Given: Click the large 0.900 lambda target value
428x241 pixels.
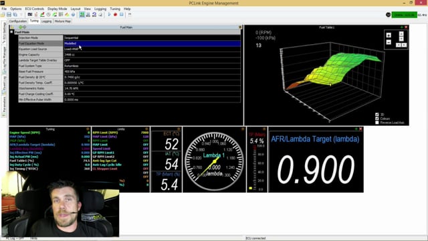Looking at the screenshot, I should (x=316, y=169).
